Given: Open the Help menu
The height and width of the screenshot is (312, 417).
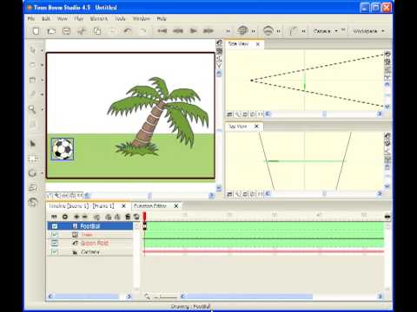Looking at the screenshot, I should pos(162,18).
